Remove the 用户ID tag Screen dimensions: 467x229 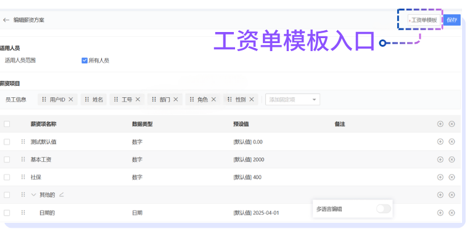(x=71, y=100)
